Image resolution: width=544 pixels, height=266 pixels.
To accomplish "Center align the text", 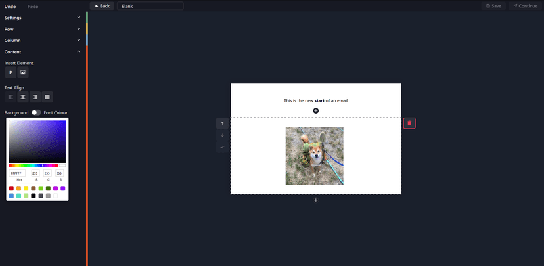I will tap(23, 97).
